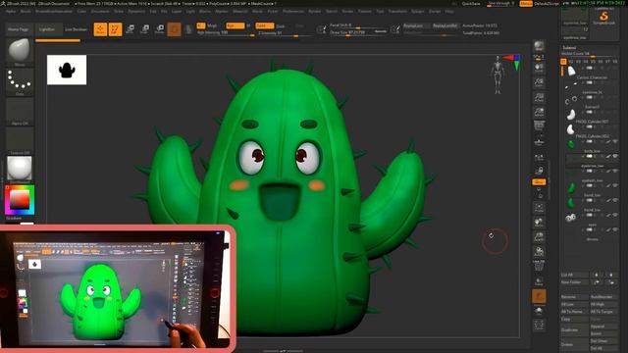Click the cactus silhouette reference thumbnail
Image resolution: width=628 pixels, height=353 pixels.
pyautogui.click(x=67, y=70)
